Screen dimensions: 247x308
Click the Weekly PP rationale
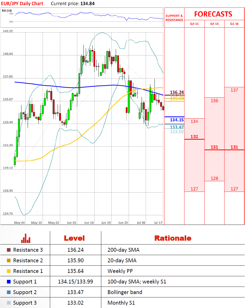[120, 271]
